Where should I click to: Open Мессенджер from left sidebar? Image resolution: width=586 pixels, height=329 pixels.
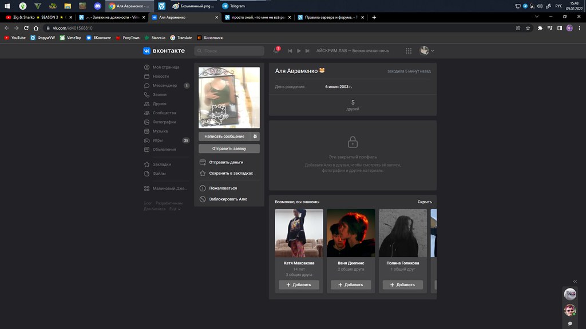point(165,86)
